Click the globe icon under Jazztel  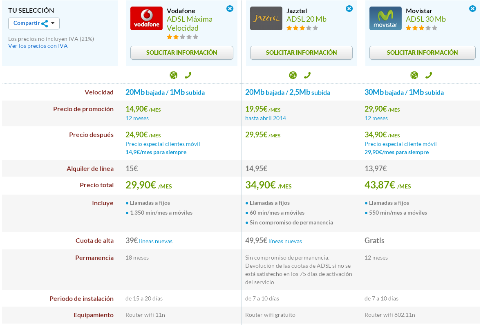point(293,75)
